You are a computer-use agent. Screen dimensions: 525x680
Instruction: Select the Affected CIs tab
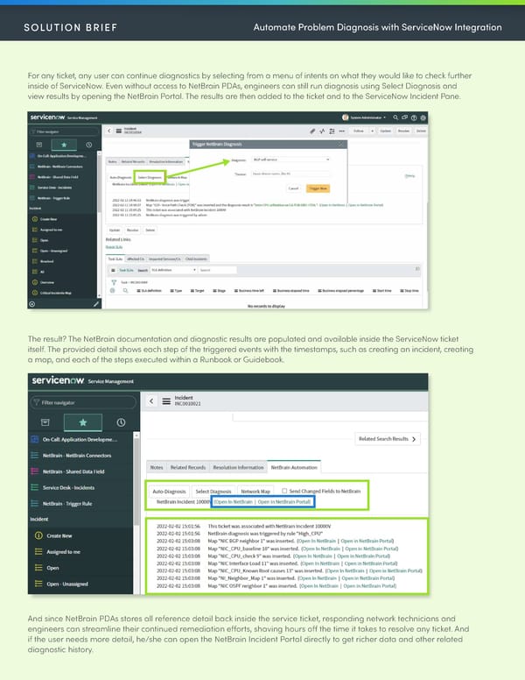[136, 259]
